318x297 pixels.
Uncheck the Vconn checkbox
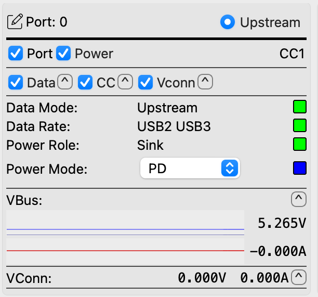click(x=145, y=82)
